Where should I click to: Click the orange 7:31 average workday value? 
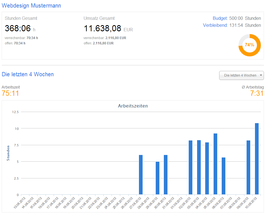(257, 93)
